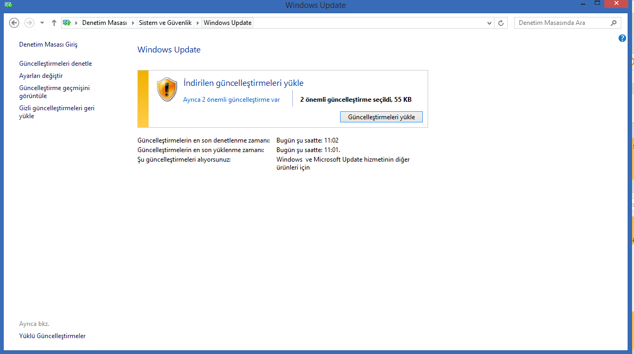634x354 pixels.
Task: Click the last check time 11:02 value
Action: coord(307,140)
